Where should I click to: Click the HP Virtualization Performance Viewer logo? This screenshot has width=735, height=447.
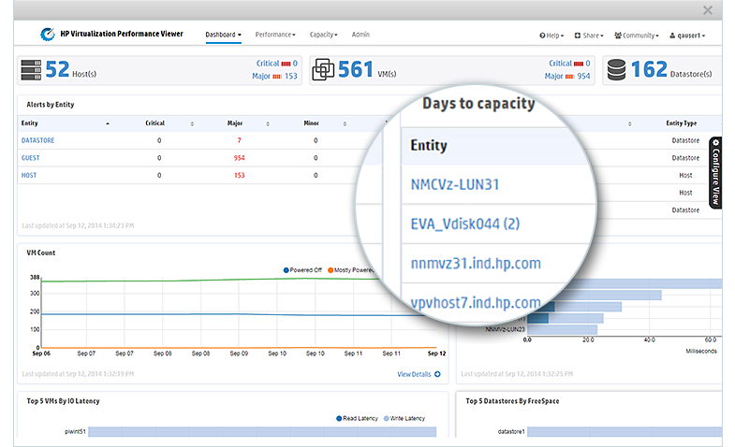[x=47, y=35]
